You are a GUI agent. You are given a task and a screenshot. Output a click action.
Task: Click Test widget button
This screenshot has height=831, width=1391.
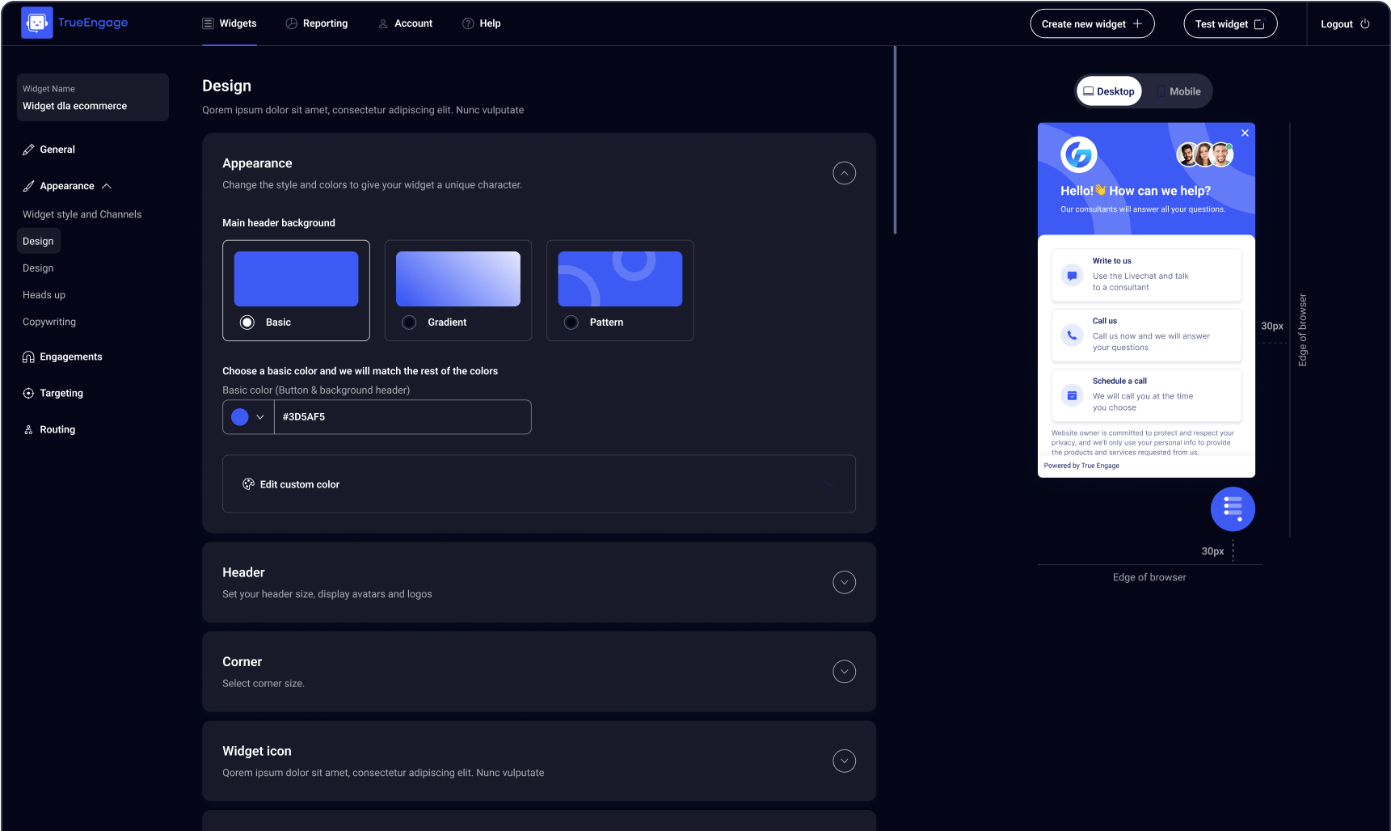pyautogui.click(x=1230, y=23)
